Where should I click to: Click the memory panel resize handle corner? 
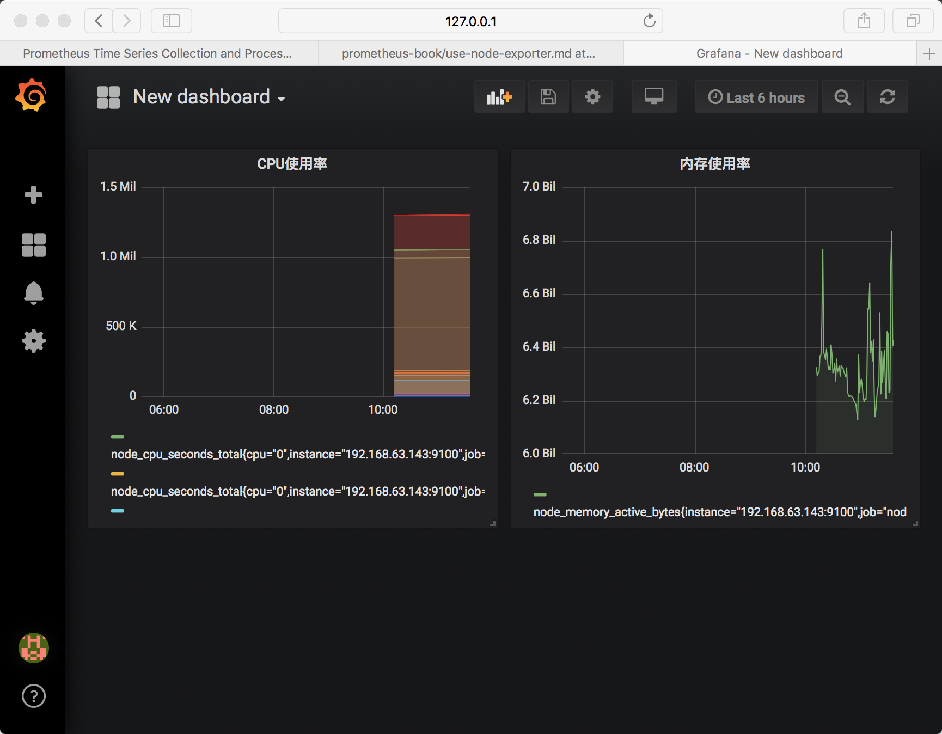click(x=915, y=523)
